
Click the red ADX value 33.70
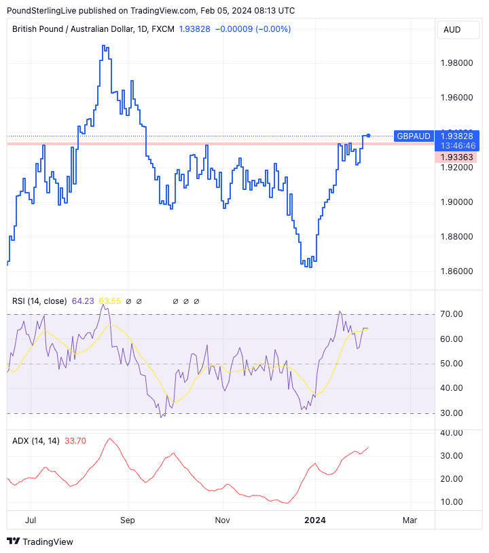coord(74,440)
